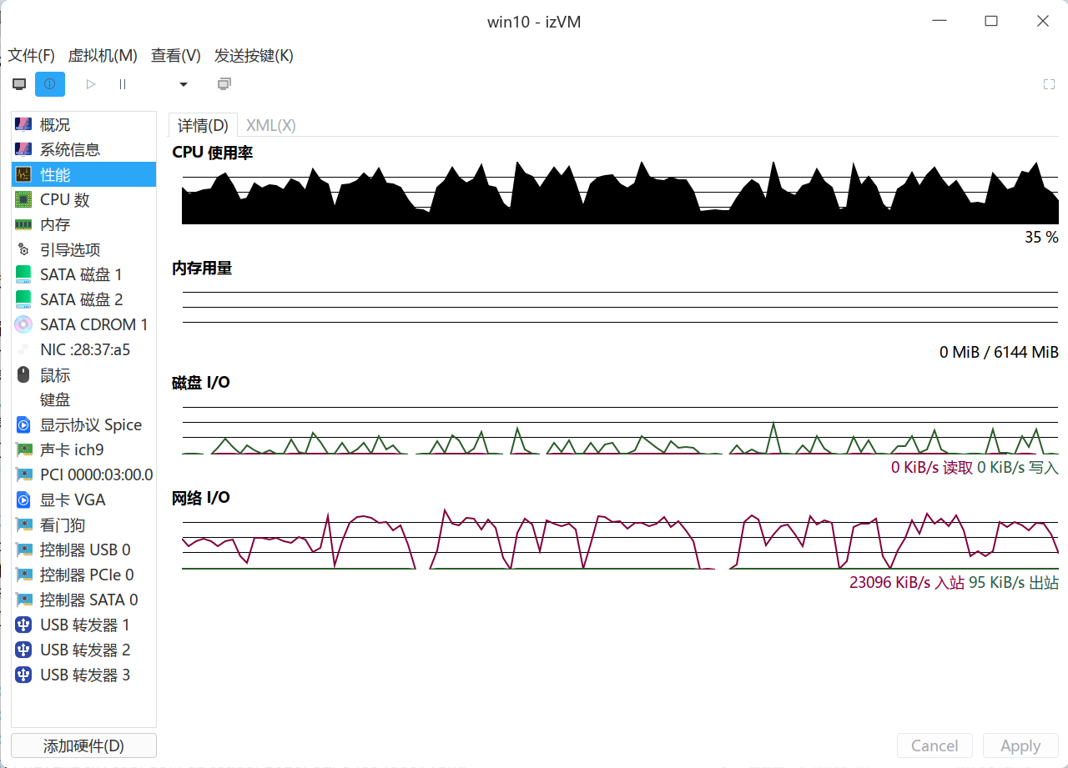Viewport: 1068px width, 768px height.
Task: Select the 控制器 PCIe 0 icon
Action: (x=23, y=575)
